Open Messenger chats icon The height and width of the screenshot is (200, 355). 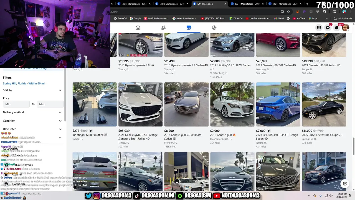coord(328,27)
